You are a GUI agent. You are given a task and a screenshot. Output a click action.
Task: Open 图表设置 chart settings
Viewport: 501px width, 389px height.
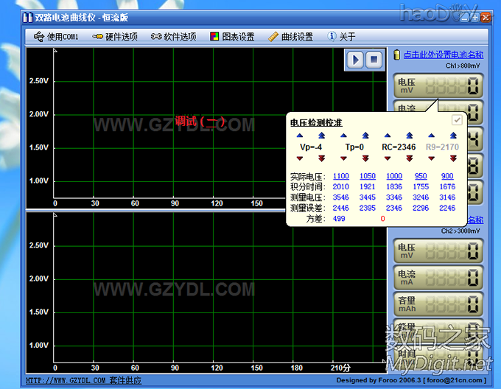click(231, 36)
